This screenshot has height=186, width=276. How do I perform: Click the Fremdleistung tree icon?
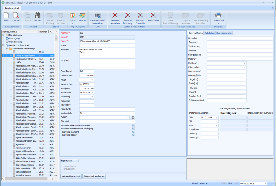[x=7, y=42]
